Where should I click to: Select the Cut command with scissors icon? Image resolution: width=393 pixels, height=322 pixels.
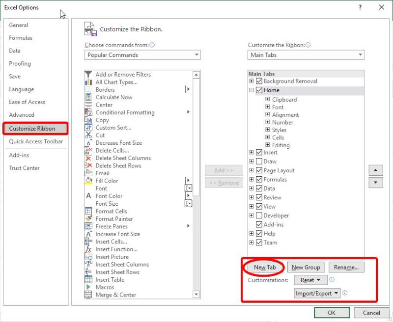pos(89,135)
